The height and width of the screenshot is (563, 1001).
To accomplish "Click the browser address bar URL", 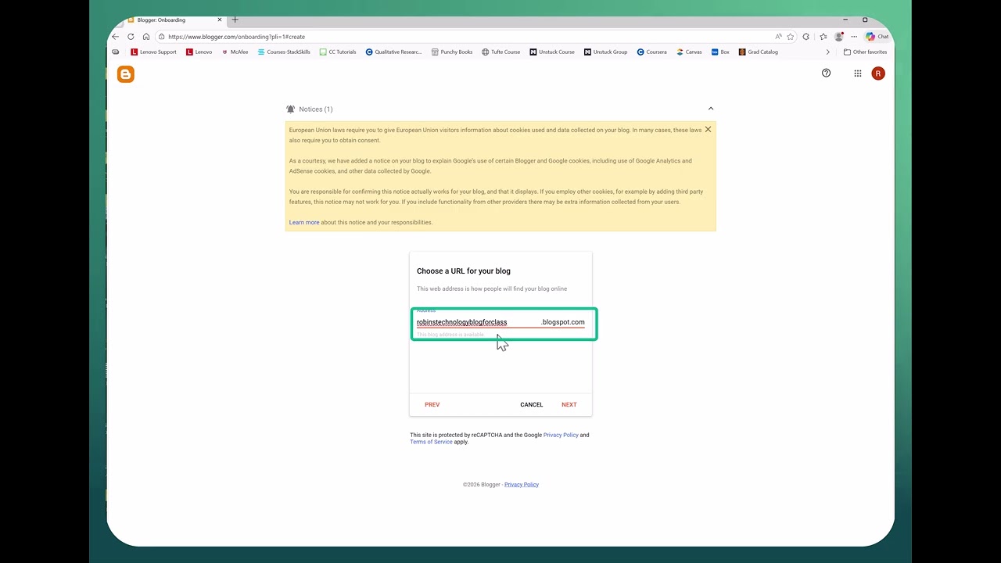I will 236,37.
